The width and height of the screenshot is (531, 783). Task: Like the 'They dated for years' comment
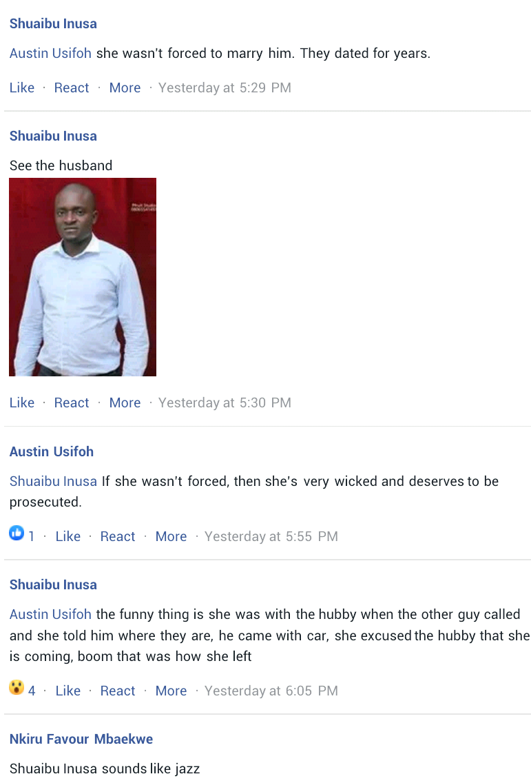click(22, 88)
